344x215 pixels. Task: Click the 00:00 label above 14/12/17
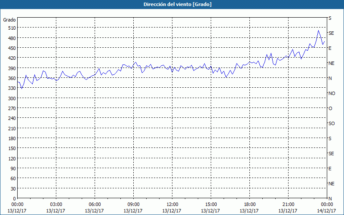pyautogui.click(x=327, y=205)
